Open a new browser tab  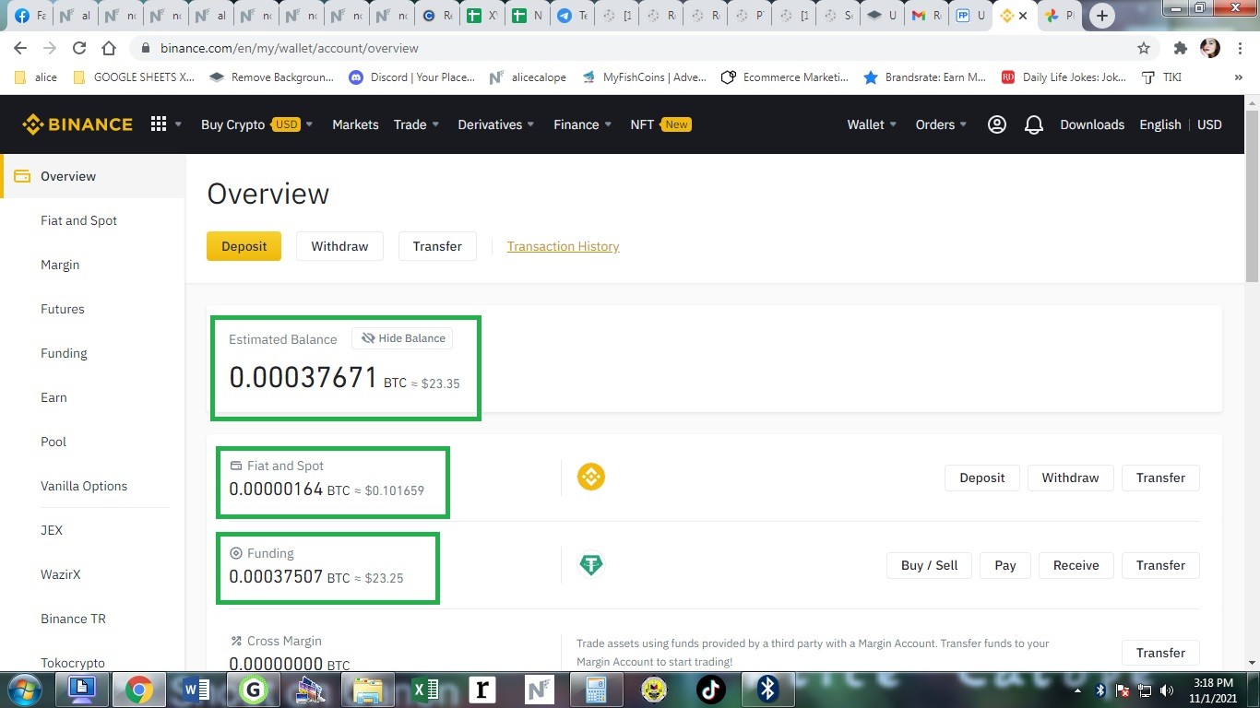coord(1101,16)
